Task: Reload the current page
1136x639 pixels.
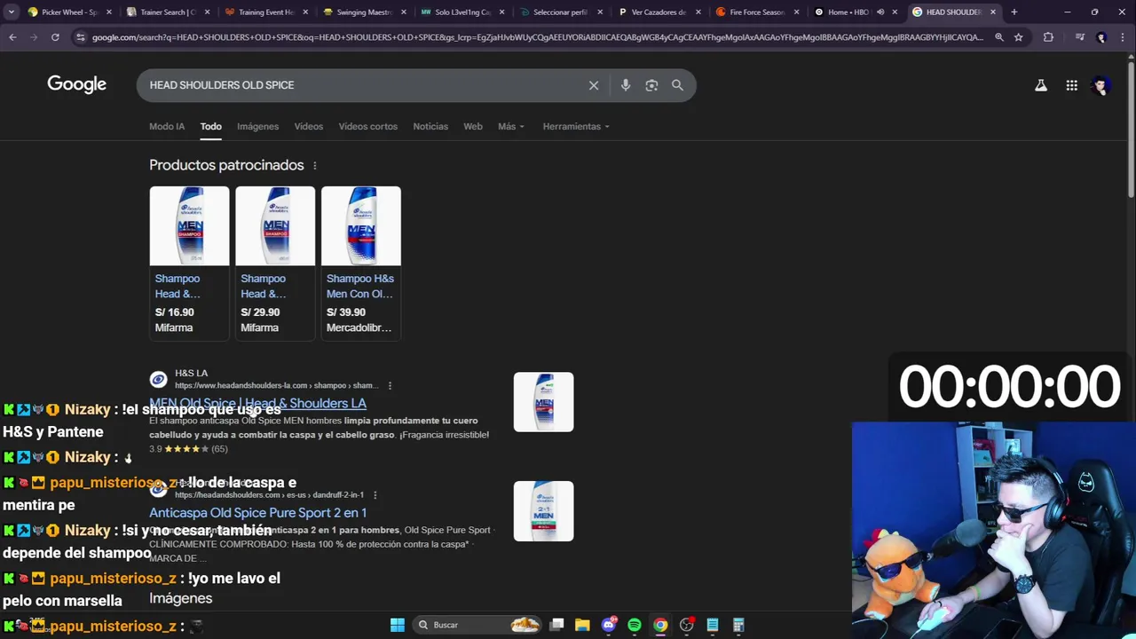Action: pyautogui.click(x=55, y=37)
